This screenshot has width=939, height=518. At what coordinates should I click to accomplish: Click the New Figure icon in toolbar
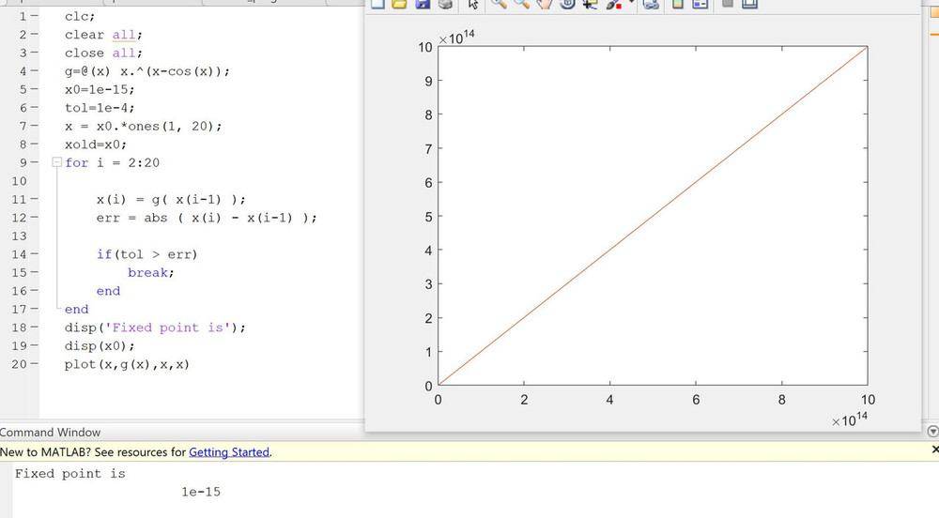pyautogui.click(x=377, y=4)
